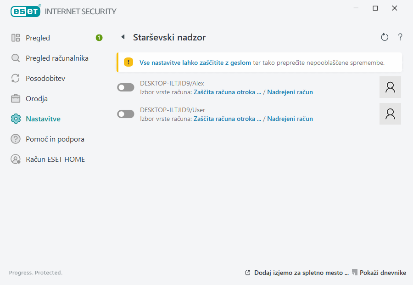Click the person avatar for DESKTOP-ILTJID9/Alex
Image resolution: width=413 pixels, height=285 pixels.
click(390, 87)
